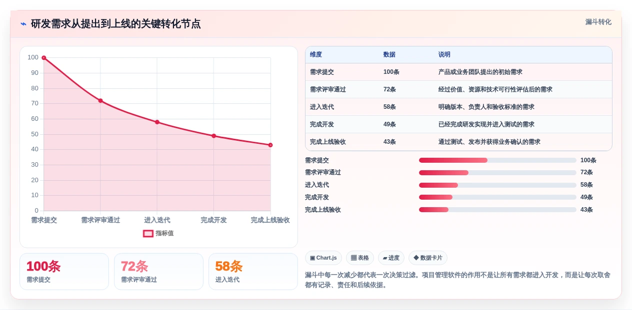Select the 72条 需求评审通过 data card

point(158,272)
